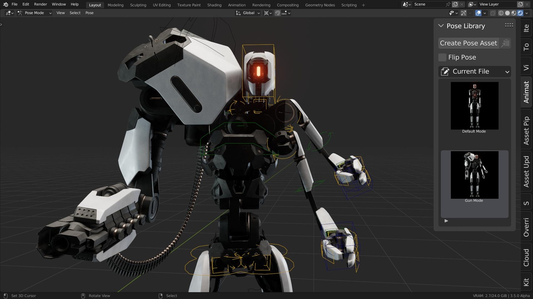Toggle the Show Overlays button
Image resolution: width=533 pixels, height=299 pixels.
point(478,13)
